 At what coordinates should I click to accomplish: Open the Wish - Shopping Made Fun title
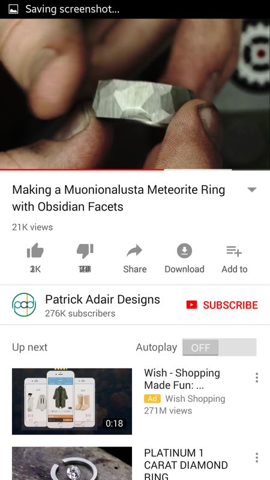click(182, 379)
